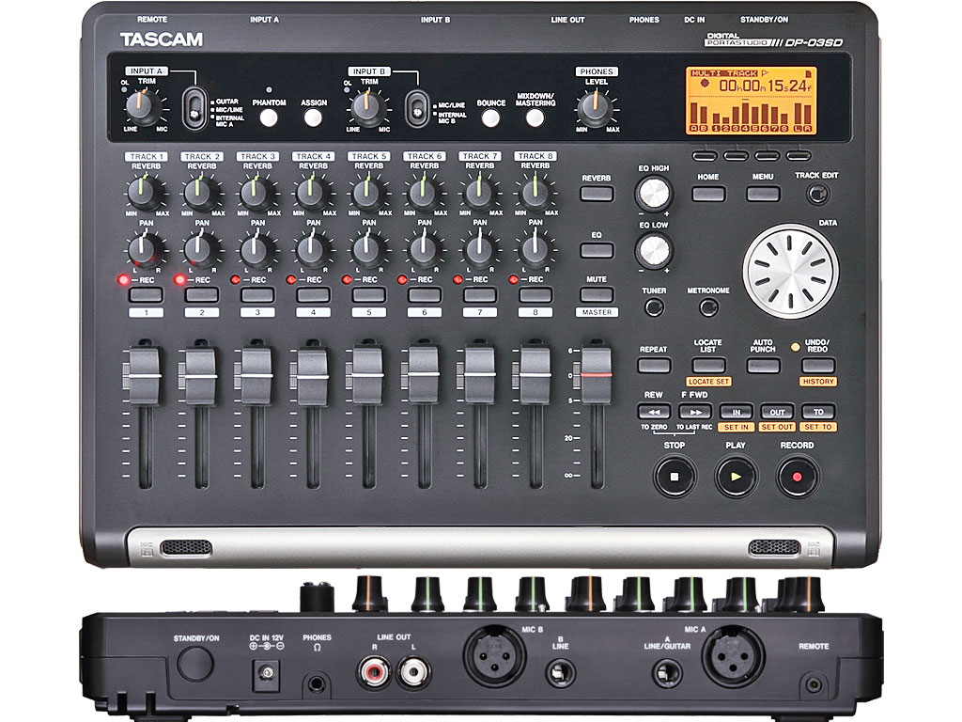Screen dimensions: 962x722
Task: Click the UNDO/REDO button
Action: pos(818,366)
